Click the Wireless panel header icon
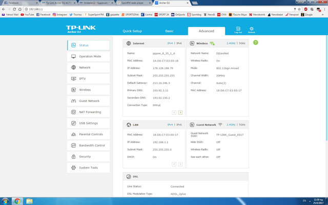This screenshot has width=328, height=205. pos(192,43)
